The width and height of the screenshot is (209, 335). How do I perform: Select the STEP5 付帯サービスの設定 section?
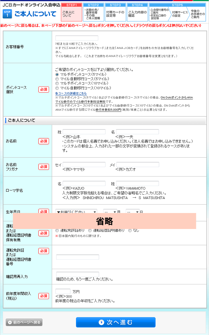click(180, 14)
